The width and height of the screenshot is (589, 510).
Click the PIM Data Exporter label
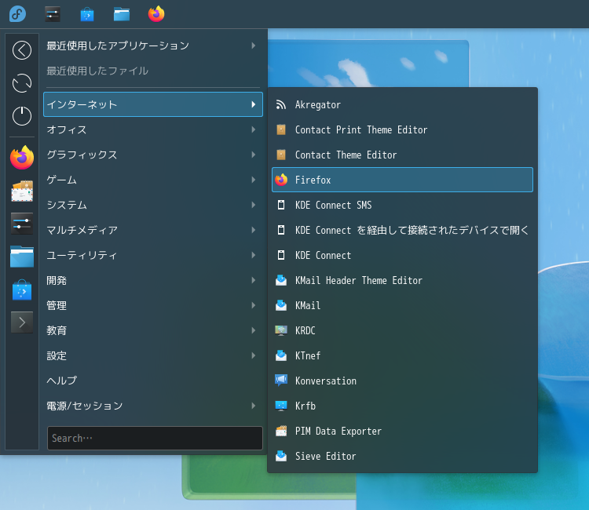tap(338, 432)
